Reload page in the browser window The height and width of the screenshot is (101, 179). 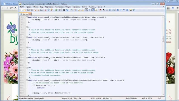11,8
